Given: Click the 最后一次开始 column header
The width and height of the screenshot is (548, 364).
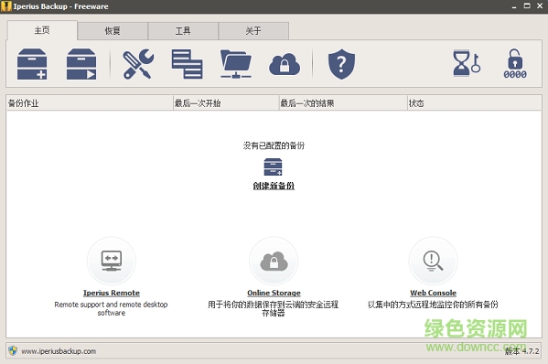Looking at the screenshot, I should click(x=226, y=103).
